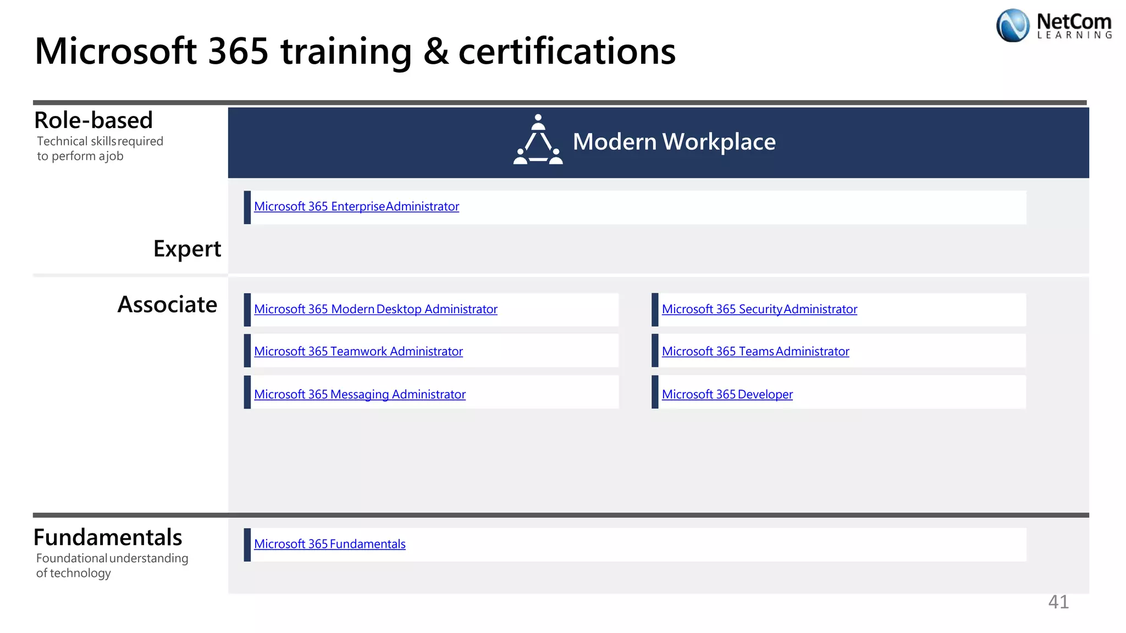Click the Modern Workplace people-triangle icon
Screen dimensions: 1126x633
click(x=538, y=140)
